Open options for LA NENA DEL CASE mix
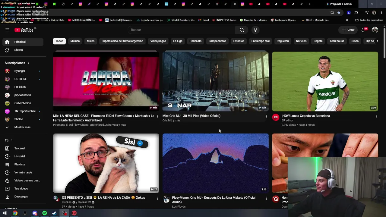 tap(157, 116)
